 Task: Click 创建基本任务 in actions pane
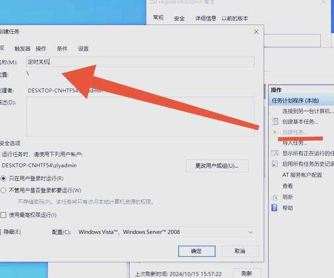pyautogui.click(x=300, y=122)
